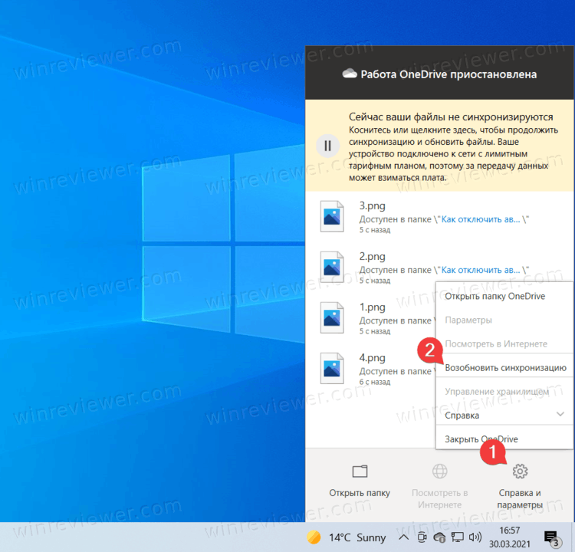Open the 2.png file thumbnail icon

pyautogui.click(x=332, y=267)
